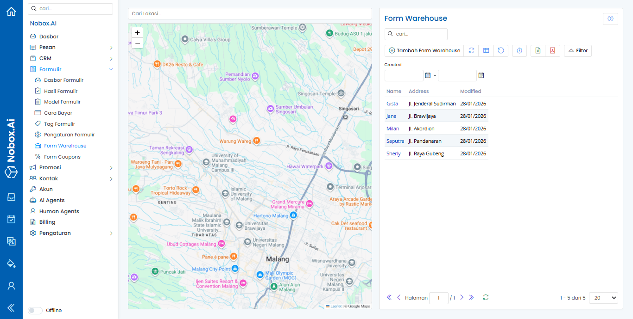
Task: Collapse the blue sidebar with double-chevron
Action: point(11,307)
